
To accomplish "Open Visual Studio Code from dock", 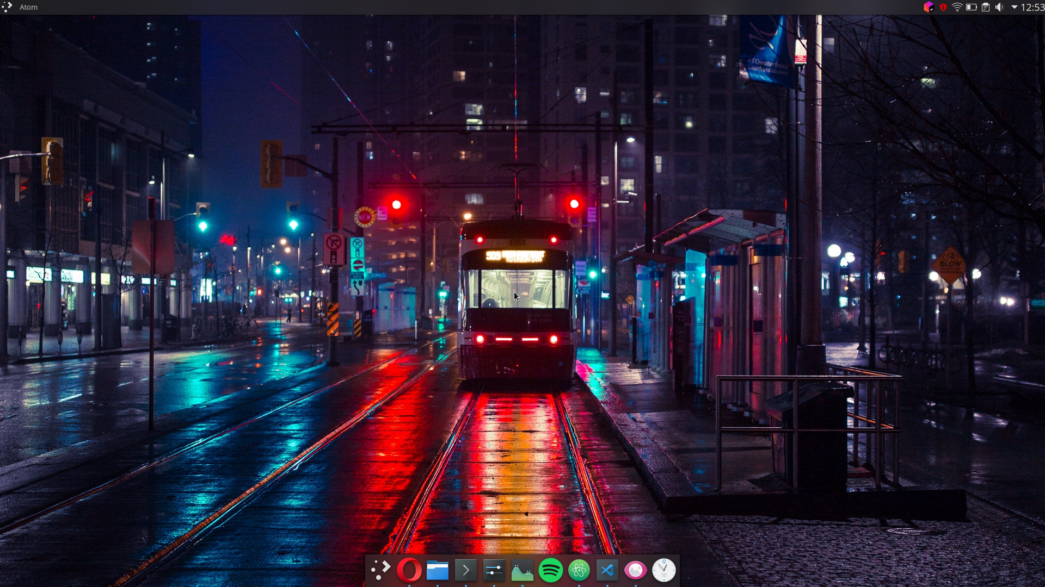I will (x=607, y=570).
